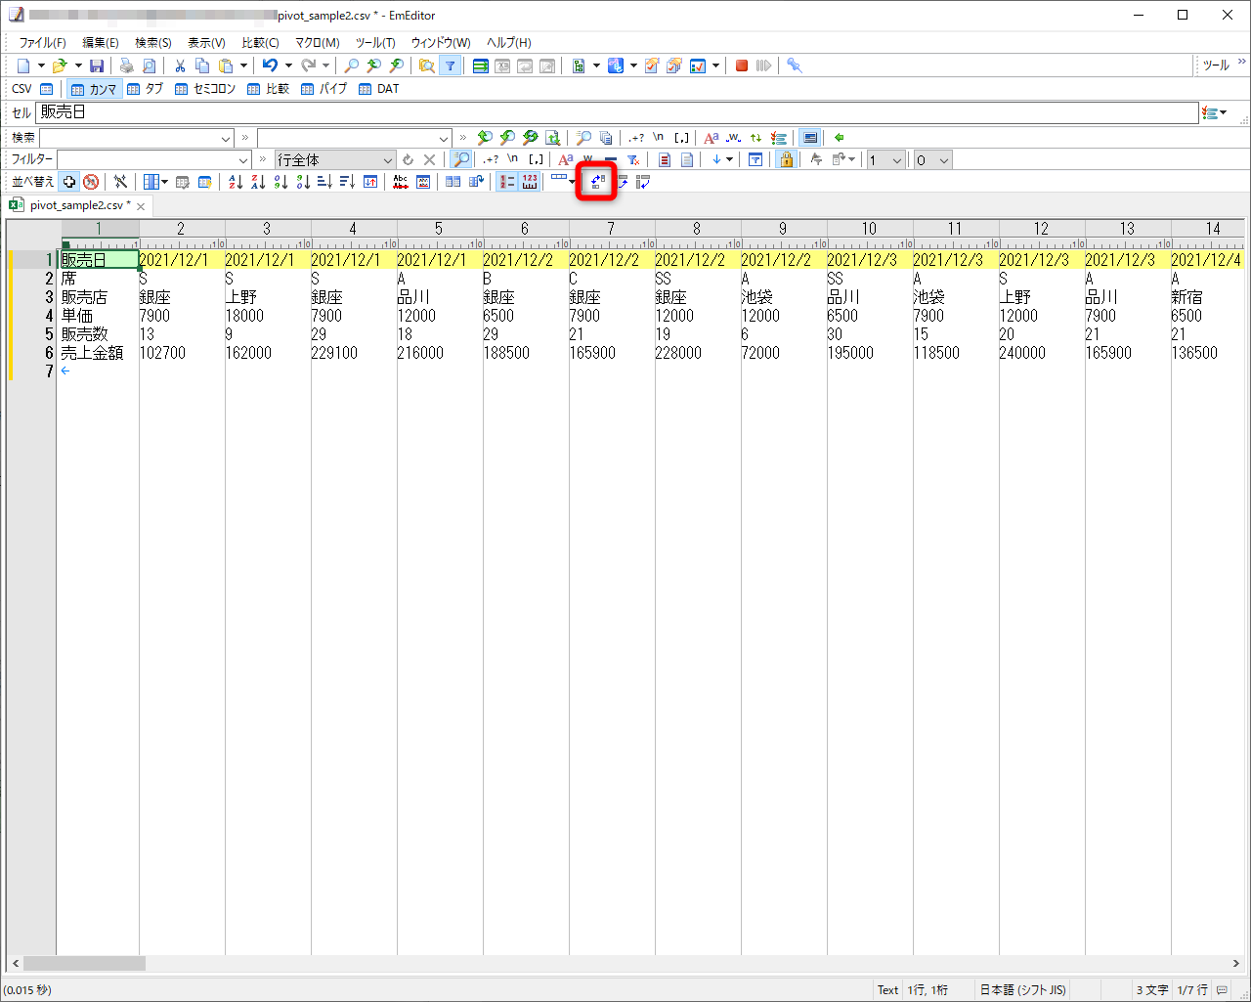The width and height of the screenshot is (1251, 1002).
Task: Select タブ separated mode
Action: 144,89
